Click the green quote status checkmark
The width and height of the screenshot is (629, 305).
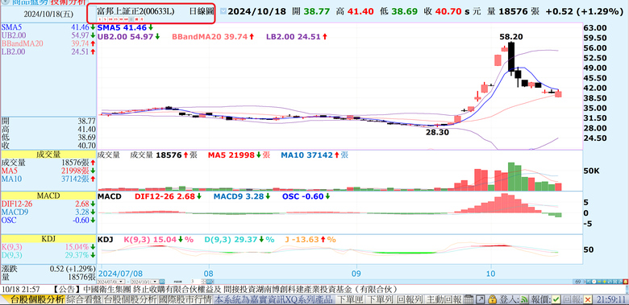pos(556,299)
